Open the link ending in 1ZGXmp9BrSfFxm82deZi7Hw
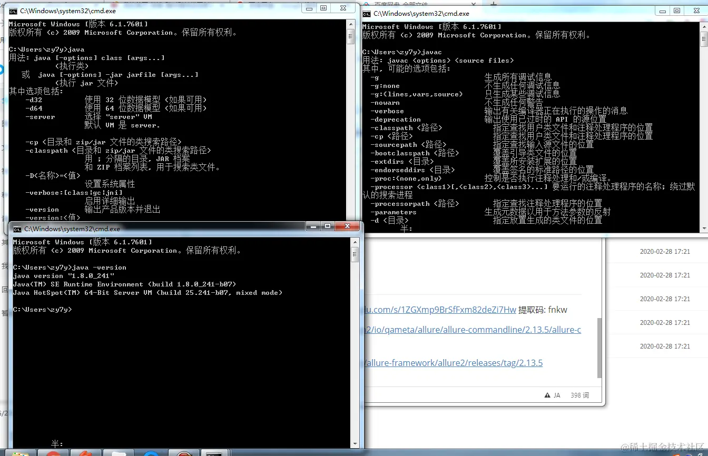The width and height of the screenshot is (708, 456). point(440,310)
